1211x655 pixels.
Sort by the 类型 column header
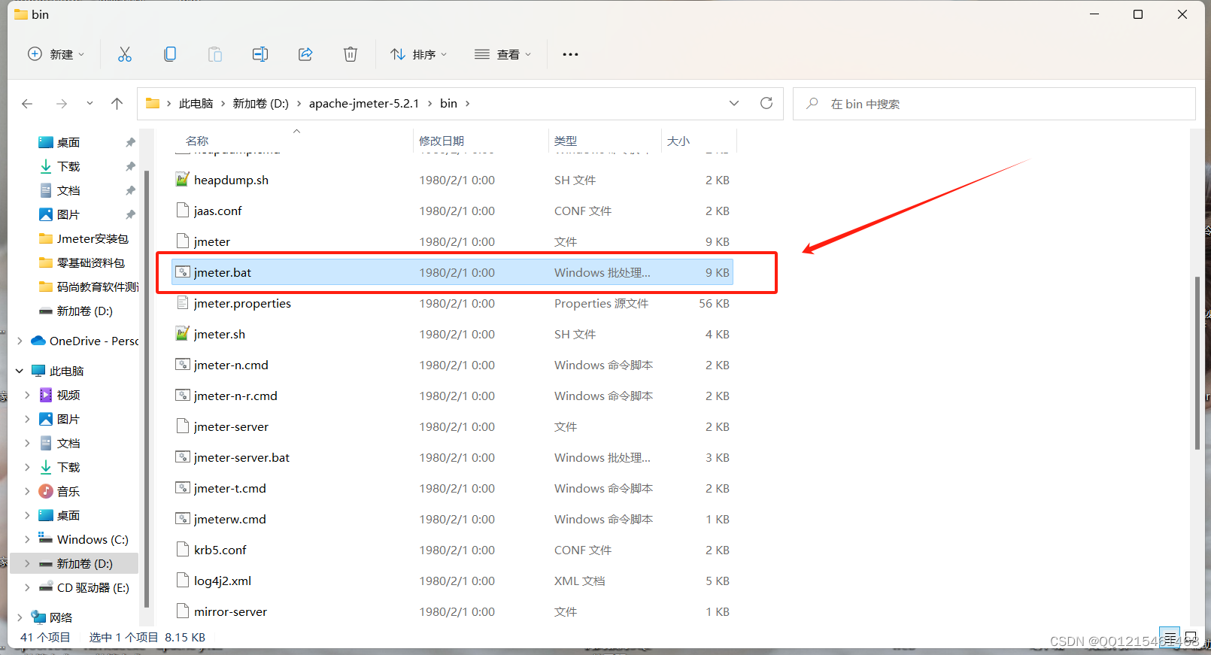coord(566,141)
